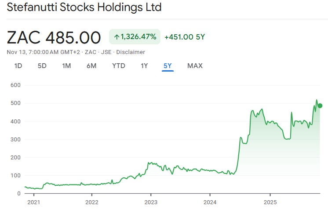
Task: Click the Stefanutti Stocks Holdings Ltd title
Action: [x=84, y=7]
